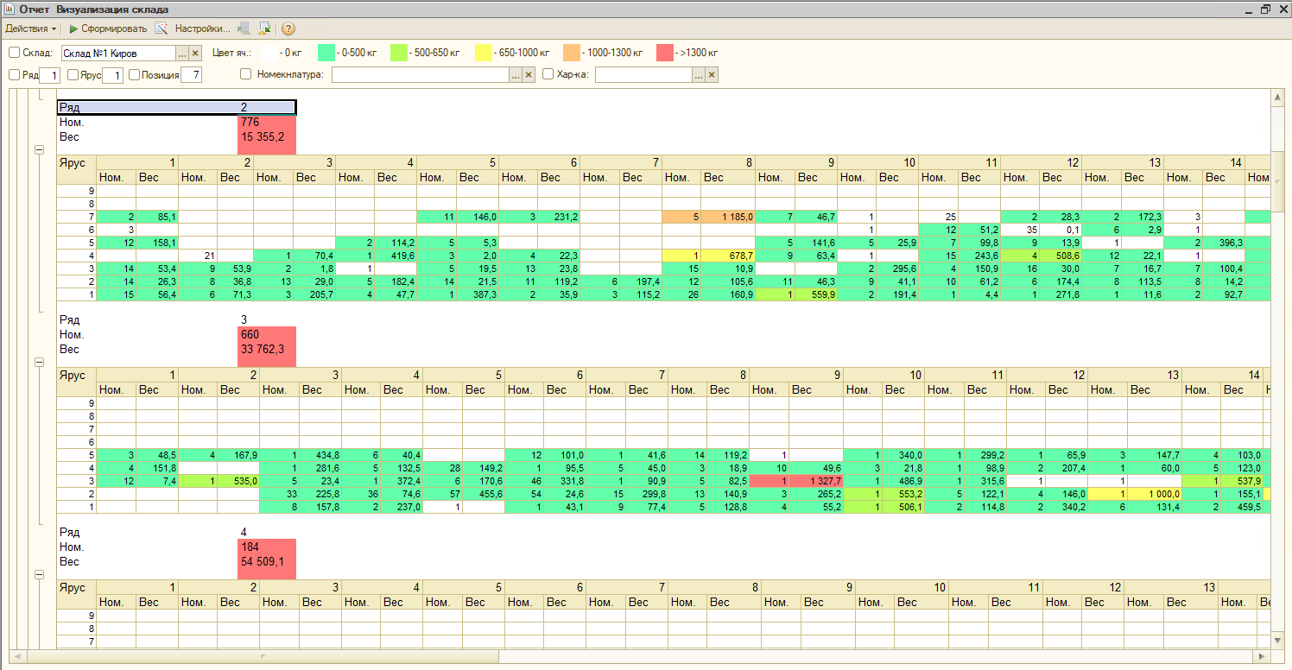Open help with the question mark icon
The height and width of the screenshot is (670, 1292).
coord(288,28)
